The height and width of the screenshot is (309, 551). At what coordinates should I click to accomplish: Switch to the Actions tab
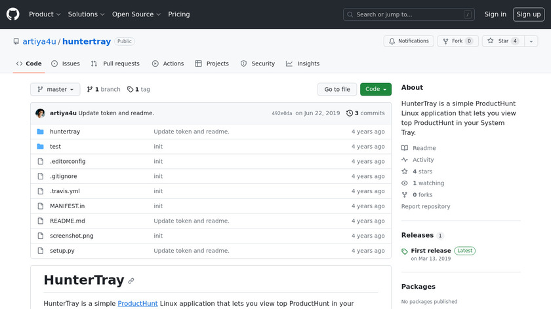[168, 64]
